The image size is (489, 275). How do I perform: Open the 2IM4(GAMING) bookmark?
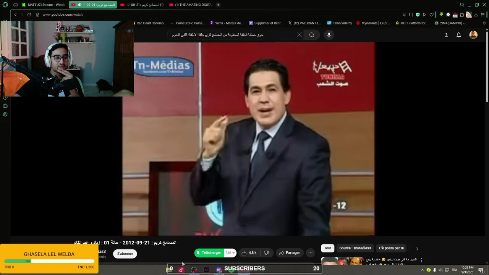coord(451,23)
